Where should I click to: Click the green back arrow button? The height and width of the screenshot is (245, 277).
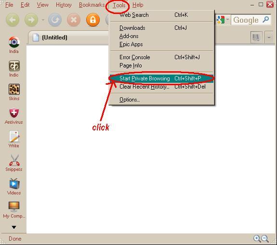tap(13, 20)
